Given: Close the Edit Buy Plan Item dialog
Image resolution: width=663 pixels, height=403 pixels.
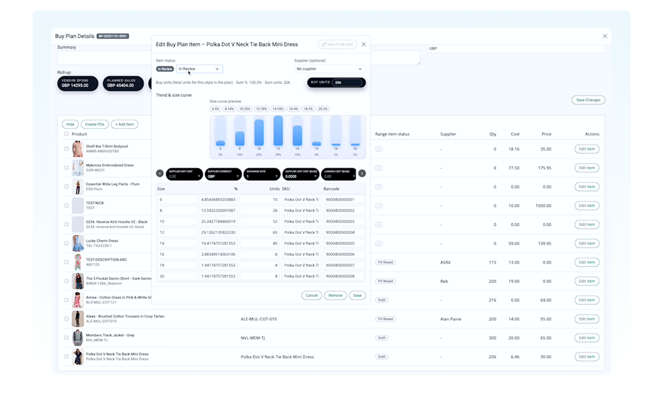Looking at the screenshot, I should tap(364, 44).
